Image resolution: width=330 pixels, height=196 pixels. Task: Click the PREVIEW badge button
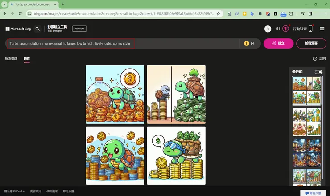coord(79,29)
